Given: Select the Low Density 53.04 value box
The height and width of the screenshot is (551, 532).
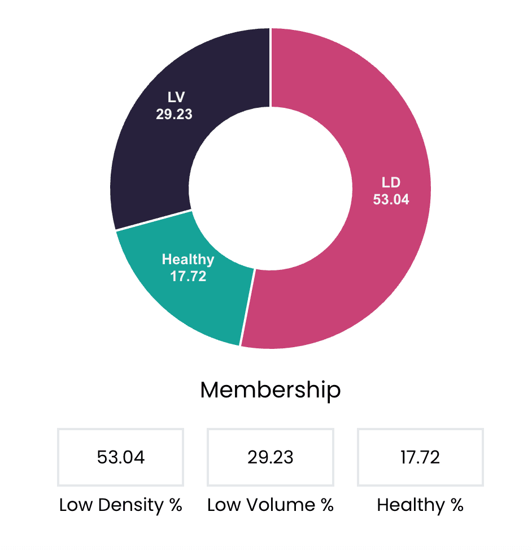Looking at the screenshot, I should pos(120,457).
